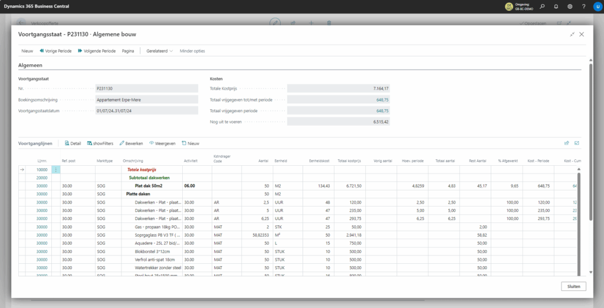
Task: Open the settings gear menu
Action: tap(569, 6)
